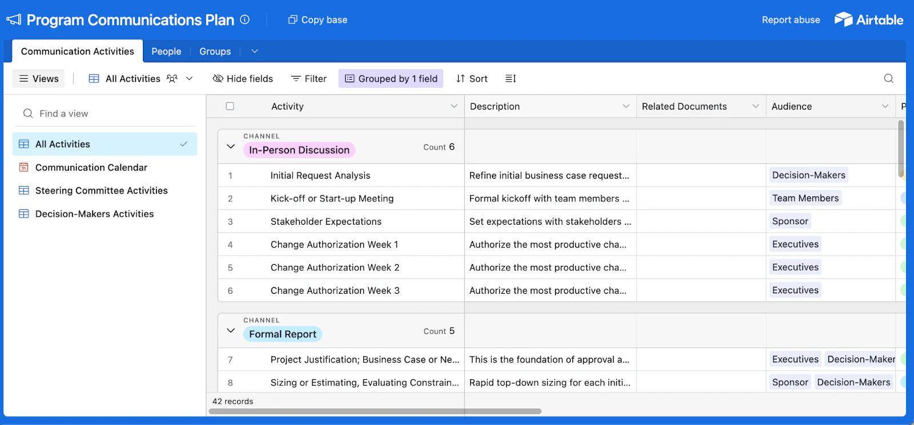Collapse the In-Person Discussion group
914x425 pixels.
coord(231,147)
